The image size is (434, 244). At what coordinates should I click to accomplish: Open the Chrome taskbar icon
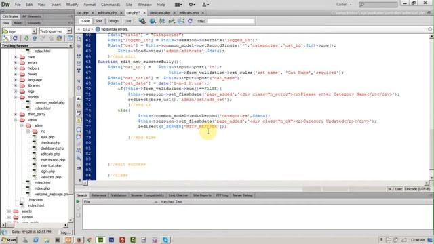click(90, 240)
